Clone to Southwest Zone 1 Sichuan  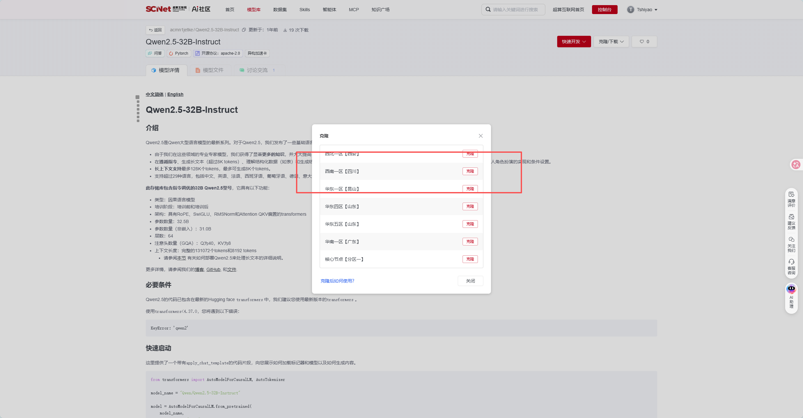(470, 171)
